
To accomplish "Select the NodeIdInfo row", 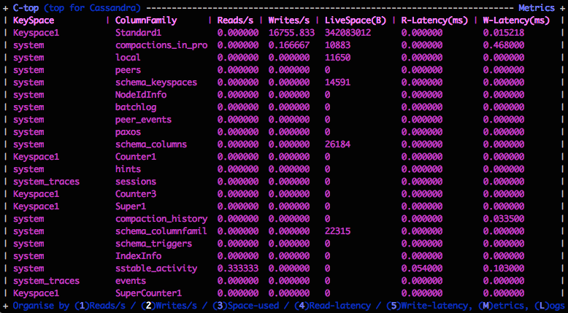I will 284,95.
